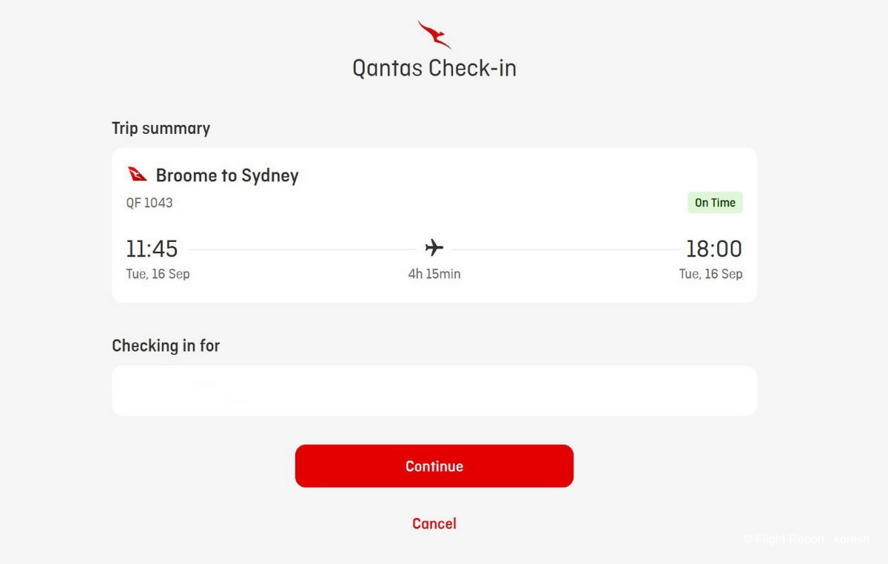The height and width of the screenshot is (564, 888).
Task: Click the Cancel link
Action: point(434,523)
